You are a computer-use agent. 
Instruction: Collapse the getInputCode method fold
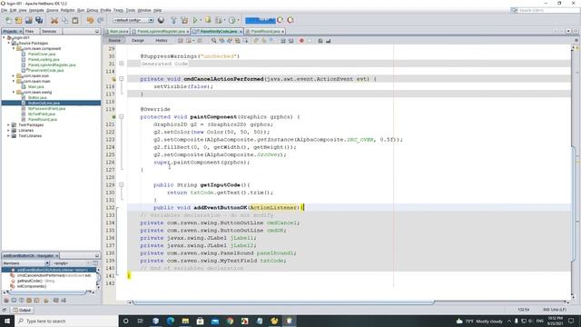coord(121,184)
